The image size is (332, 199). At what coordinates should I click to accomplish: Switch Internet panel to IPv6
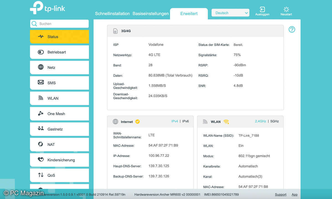[185, 121]
